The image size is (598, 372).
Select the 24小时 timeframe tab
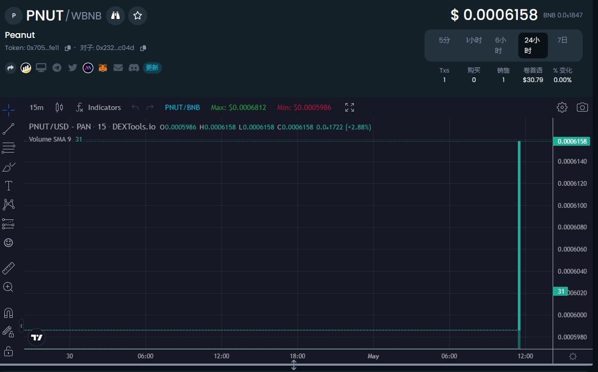pyautogui.click(x=533, y=45)
